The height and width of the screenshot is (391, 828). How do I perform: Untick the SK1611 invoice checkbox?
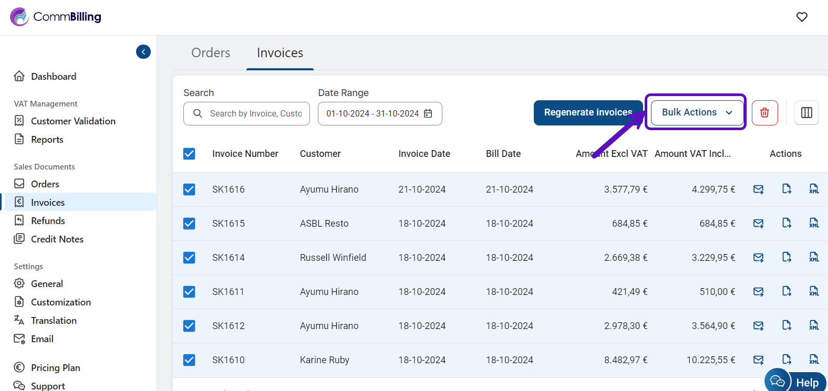tap(189, 292)
